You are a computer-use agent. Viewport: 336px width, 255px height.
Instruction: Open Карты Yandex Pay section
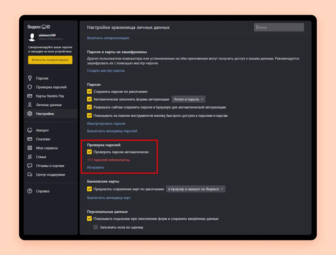(51, 96)
